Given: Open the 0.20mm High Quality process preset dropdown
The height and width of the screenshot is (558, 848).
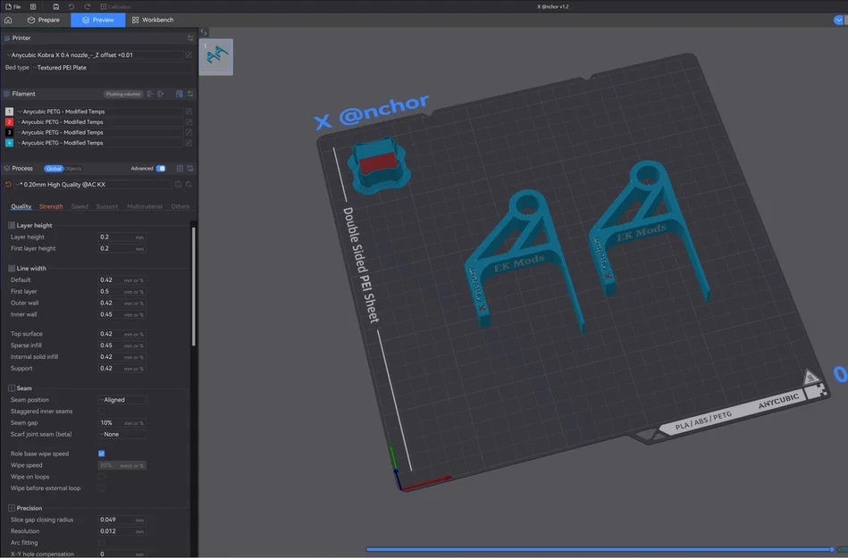Looking at the screenshot, I should point(92,185).
